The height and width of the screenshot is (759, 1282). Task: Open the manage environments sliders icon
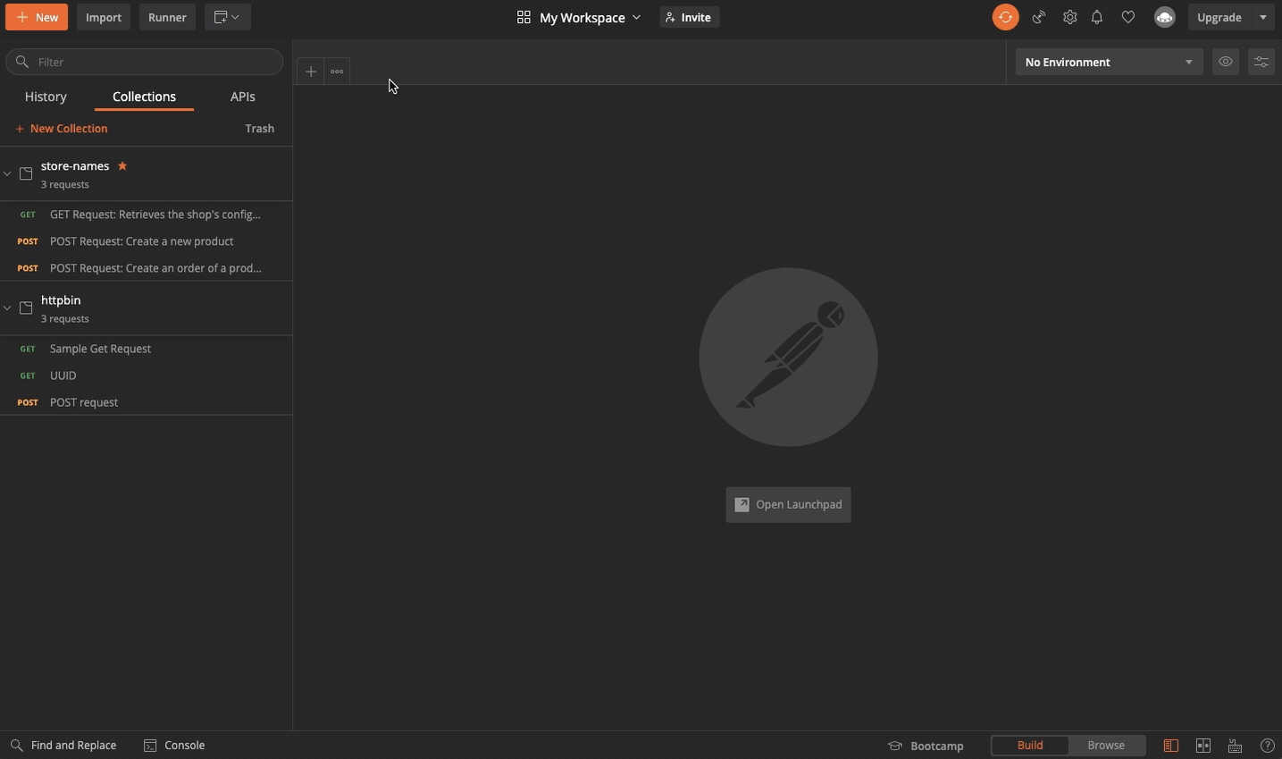pos(1261,62)
